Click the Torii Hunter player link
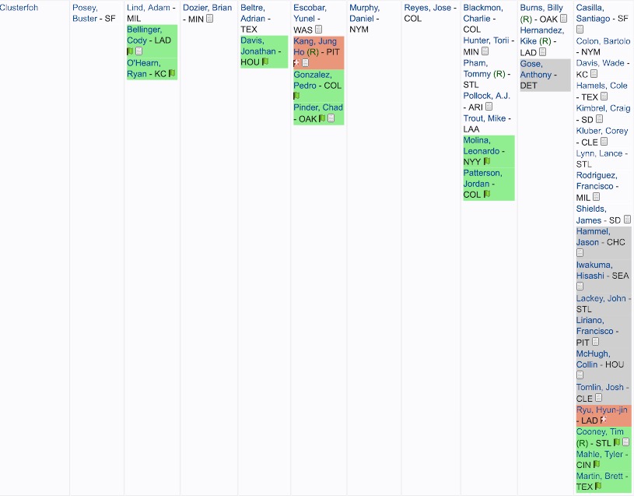The image size is (634, 496). (486, 40)
